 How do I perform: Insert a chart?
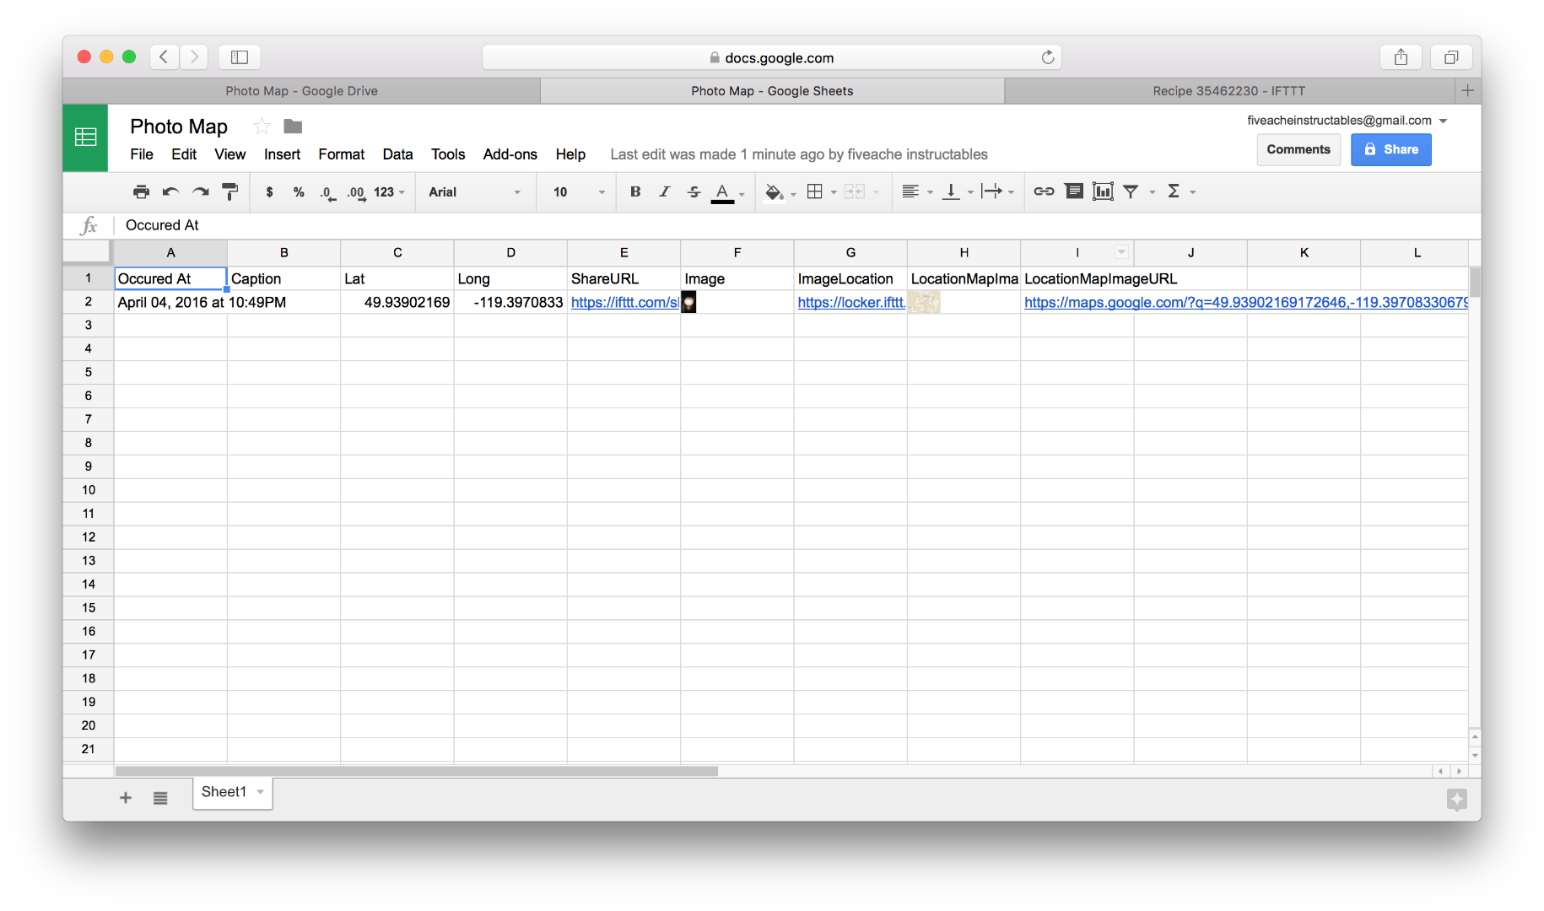(1103, 191)
